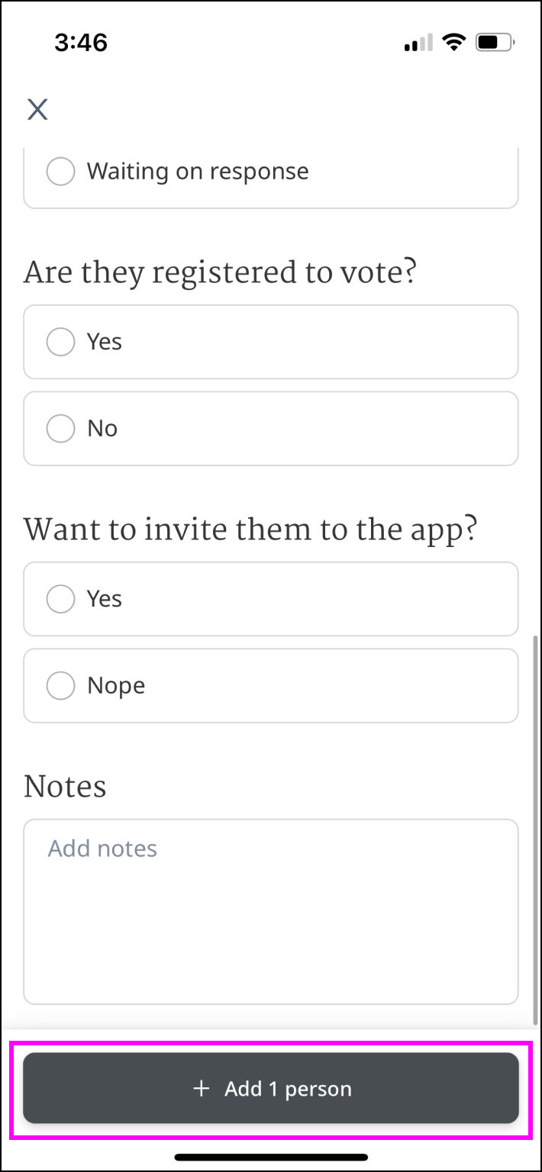Focus the Add notes text field

(x=271, y=911)
